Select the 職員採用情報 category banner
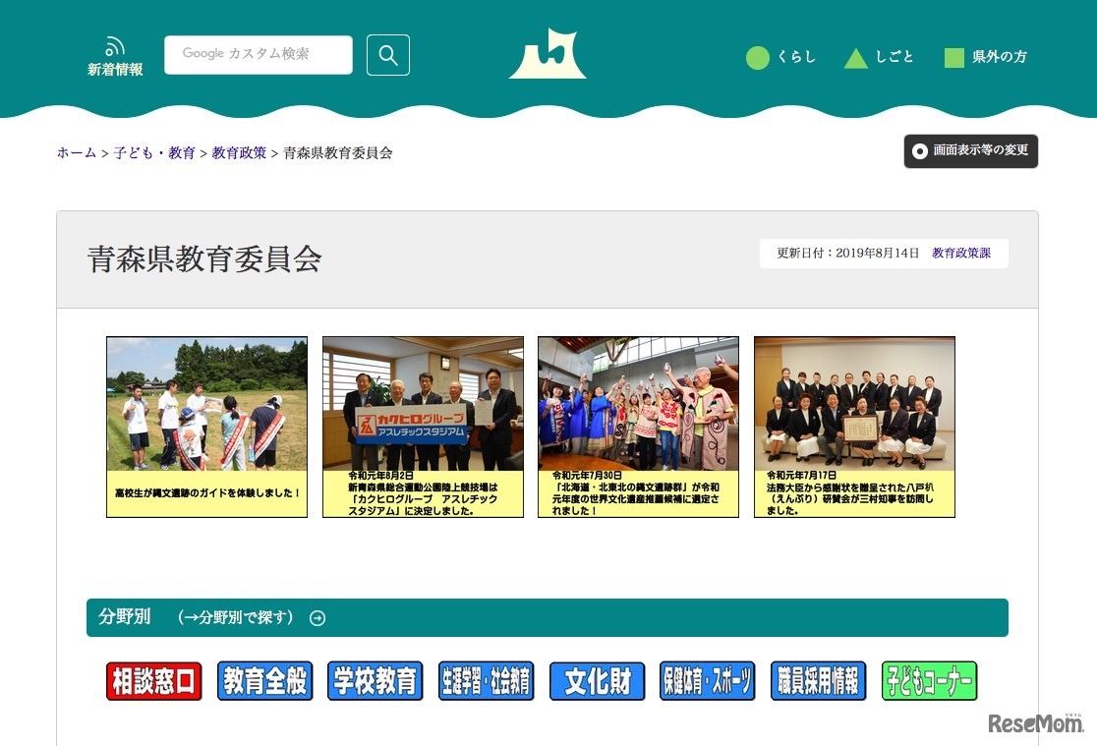 [x=818, y=680]
